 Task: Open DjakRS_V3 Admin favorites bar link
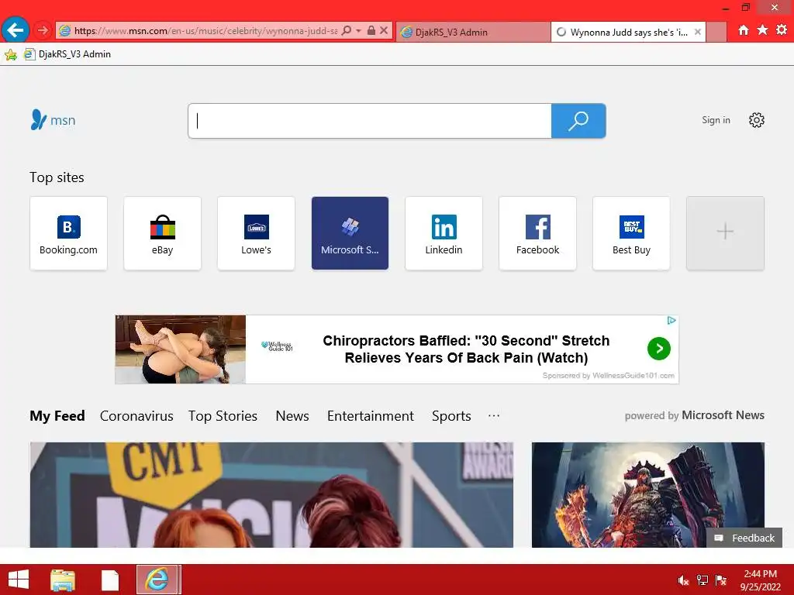click(67, 54)
